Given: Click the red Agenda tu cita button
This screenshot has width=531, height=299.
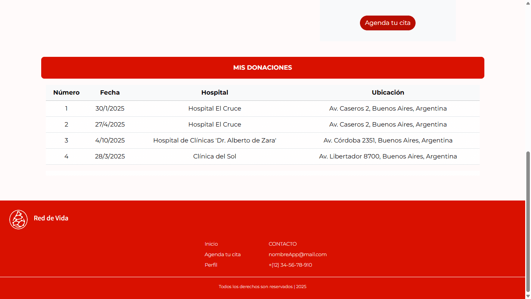Looking at the screenshot, I should point(388,23).
